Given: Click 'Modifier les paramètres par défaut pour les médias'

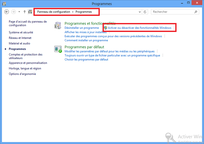Looking at the screenshot, I should pos(110,51).
